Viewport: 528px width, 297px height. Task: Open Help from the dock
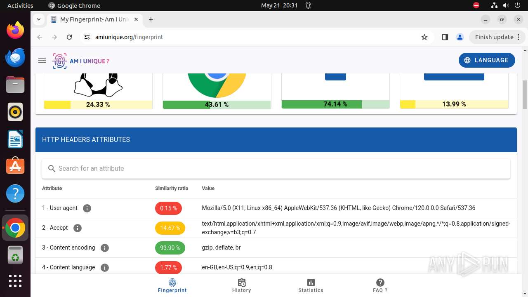click(x=15, y=193)
